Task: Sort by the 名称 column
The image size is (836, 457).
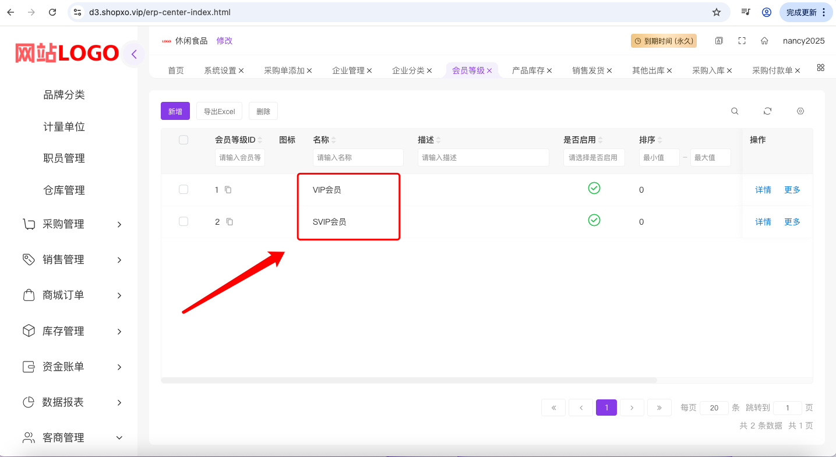Action: [333, 140]
